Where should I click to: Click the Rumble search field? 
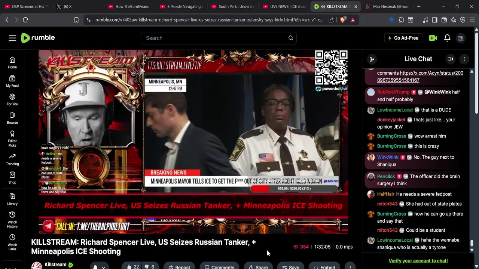[x=219, y=38]
